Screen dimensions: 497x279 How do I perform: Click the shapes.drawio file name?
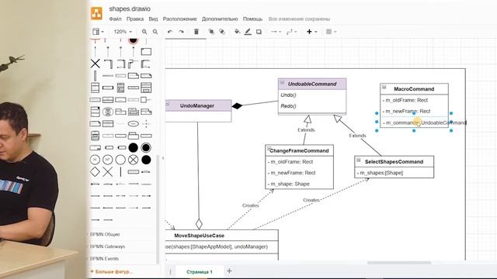130,9
